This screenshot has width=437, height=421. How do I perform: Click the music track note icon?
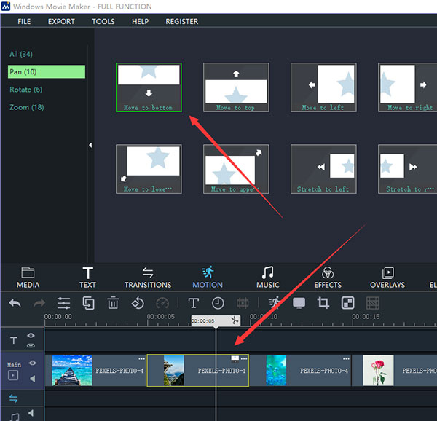[x=15, y=417]
